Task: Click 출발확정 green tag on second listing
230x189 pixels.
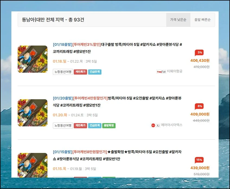Action: (x=109, y=126)
